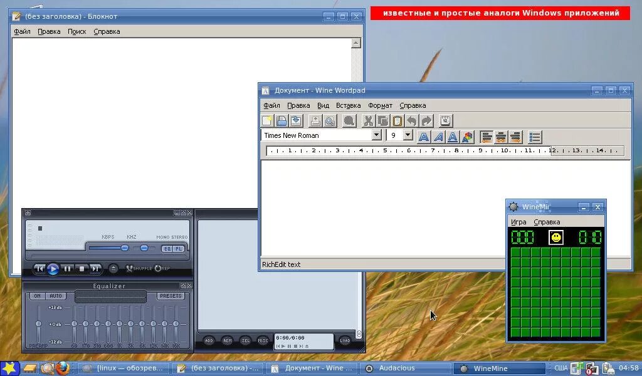This screenshot has width=642, height=376.
Task: Cut selection with Wordpad scissors icon
Action: pos(368,121)
